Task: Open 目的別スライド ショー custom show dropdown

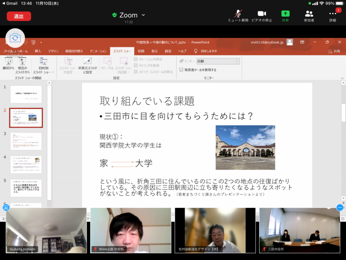Action: 44,65
